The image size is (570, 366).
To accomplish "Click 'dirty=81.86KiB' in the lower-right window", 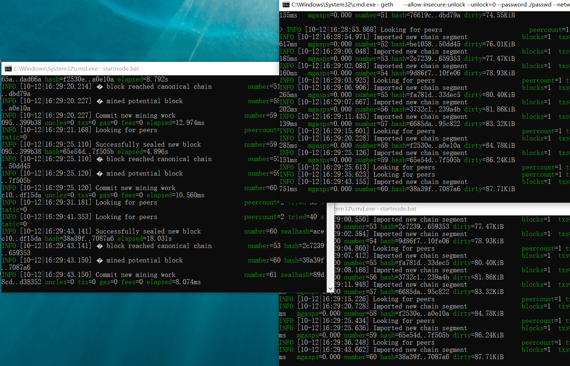I will tap(478, 277).
